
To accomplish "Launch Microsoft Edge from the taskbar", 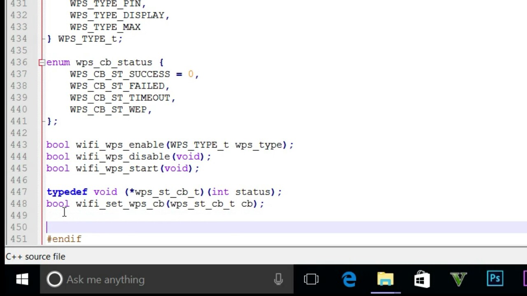I will (x=349, y=280).
